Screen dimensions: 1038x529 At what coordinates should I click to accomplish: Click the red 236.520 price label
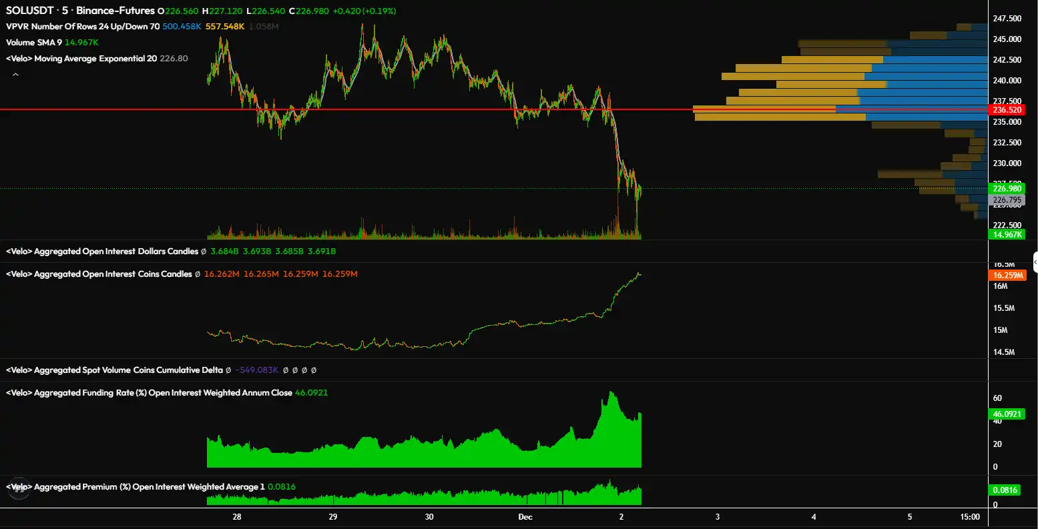[1005, 109]
